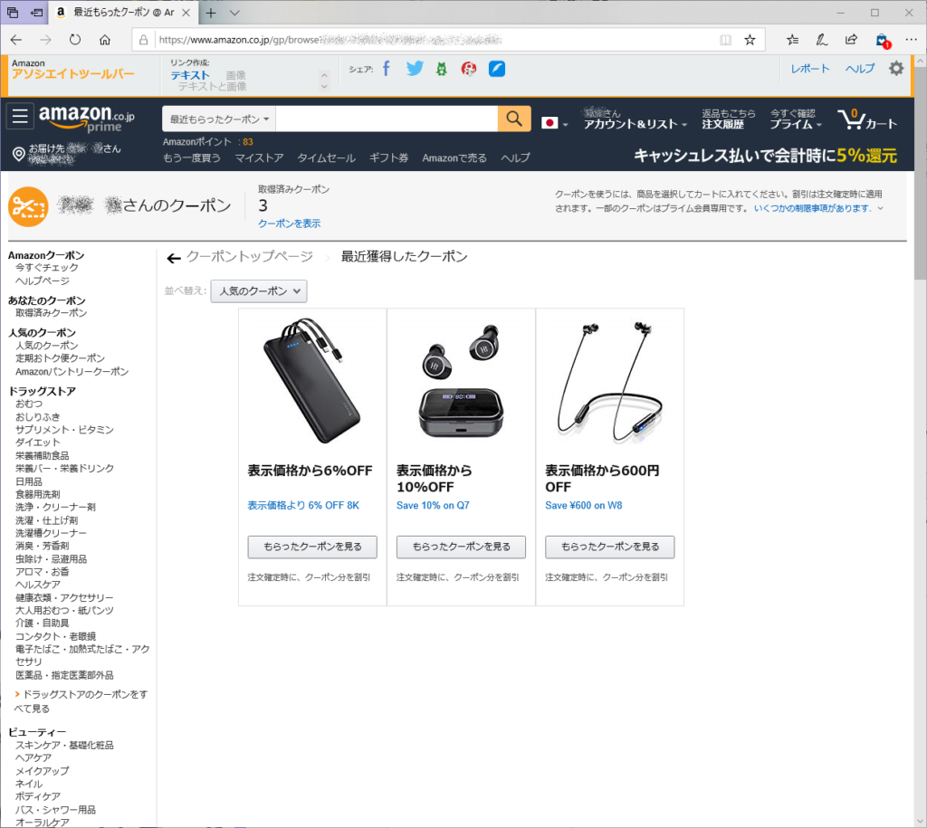The image size is (927, 828).
Task: Open 取得済みクーポン in sidebar
Action: coord(52,312)
